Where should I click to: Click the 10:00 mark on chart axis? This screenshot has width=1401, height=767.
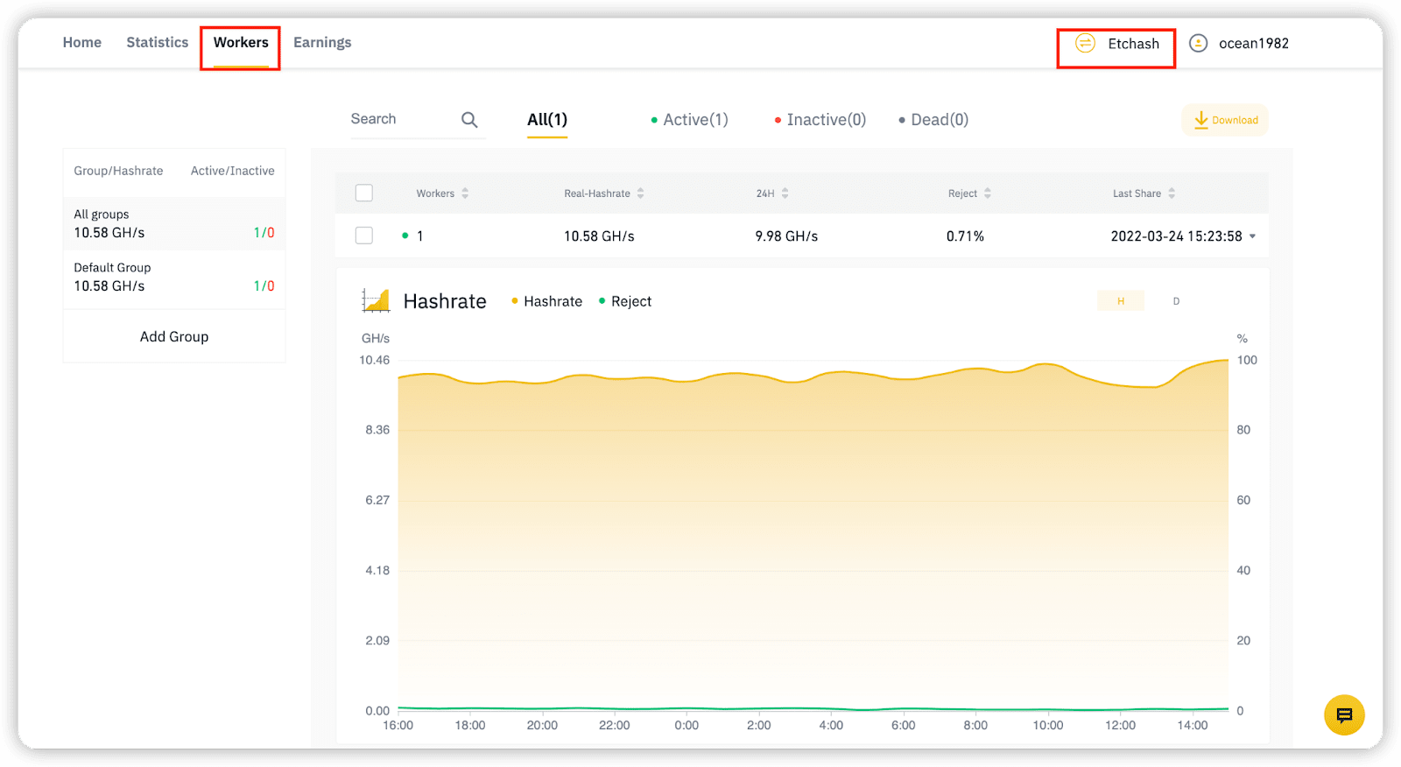pos(1047,725)
